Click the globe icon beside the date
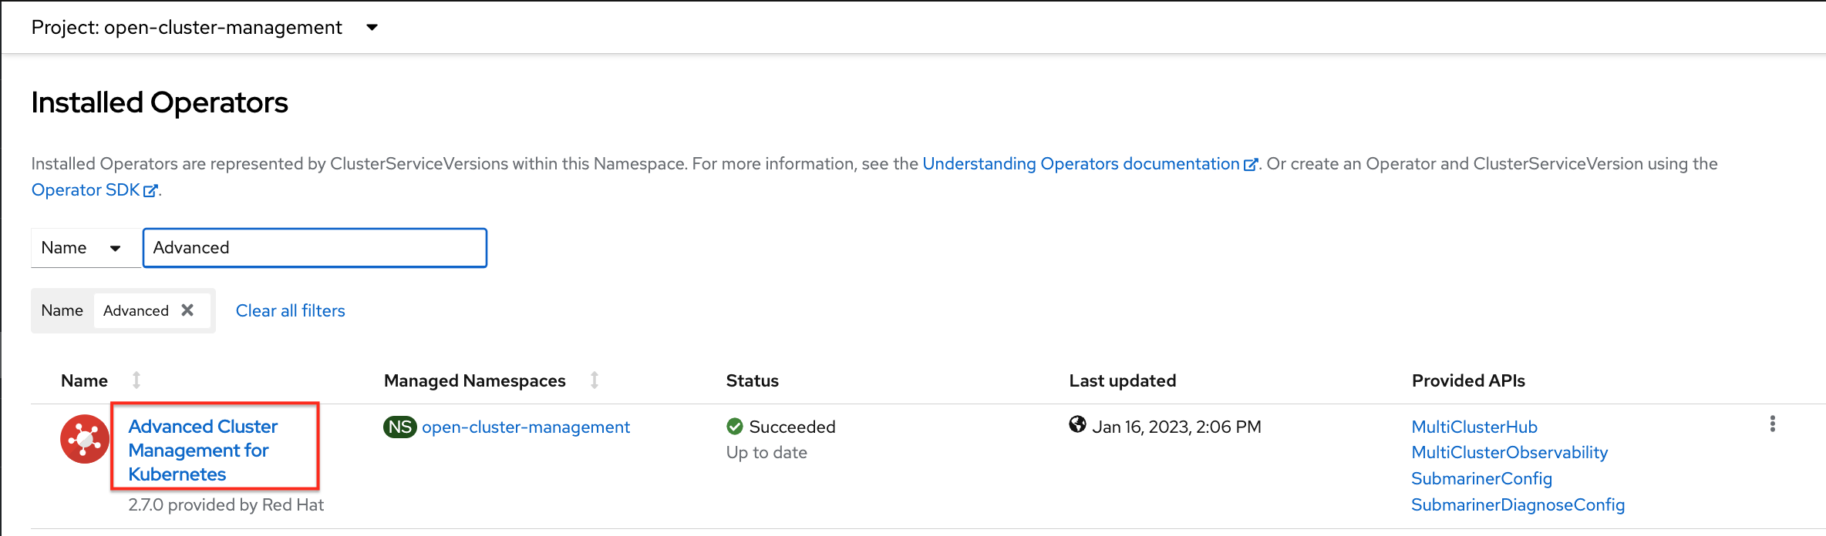This screenshot has width=1826, height=536. tap(1077, 424)
